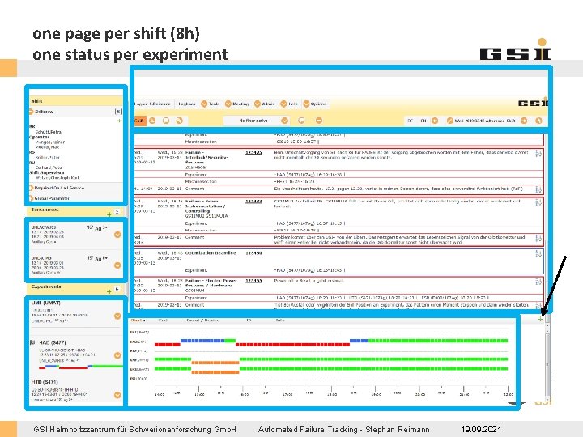Open logbook entry ID 123425
The height and width of the screenshot is (437, 583).
pos(253,152)
